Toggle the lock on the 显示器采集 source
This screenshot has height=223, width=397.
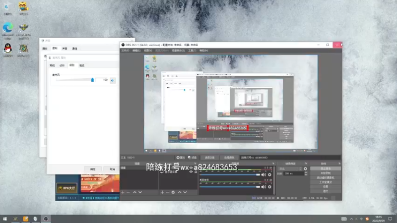196,172
